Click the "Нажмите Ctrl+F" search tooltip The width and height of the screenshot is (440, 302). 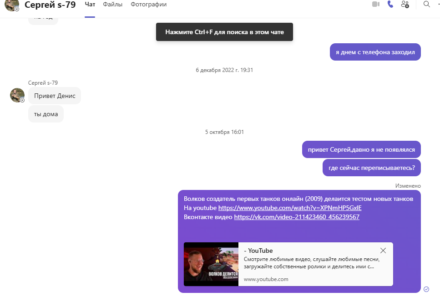pyautogui.click(x=224, y=32)
